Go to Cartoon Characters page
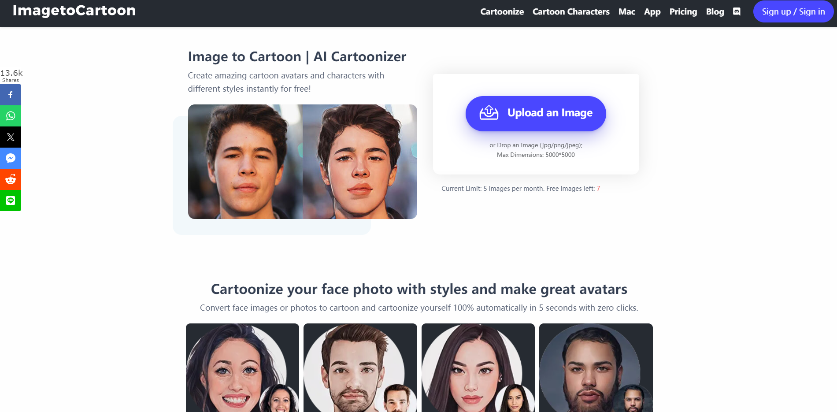837x412 pixels. [x=571, y=12]
